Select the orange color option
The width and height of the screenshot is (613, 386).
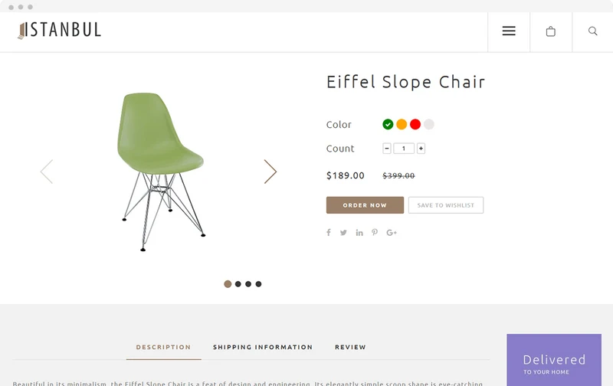click(402, 124)
